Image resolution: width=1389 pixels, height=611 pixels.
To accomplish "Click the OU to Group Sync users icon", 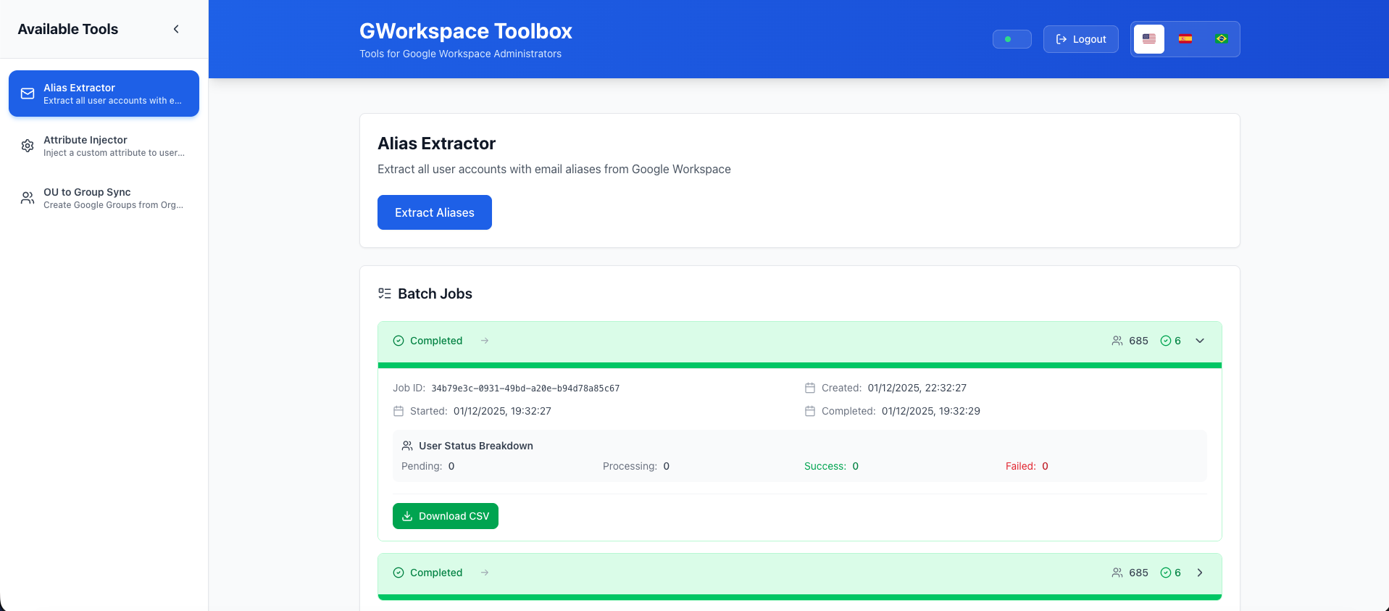I will [x=28, y=198].
